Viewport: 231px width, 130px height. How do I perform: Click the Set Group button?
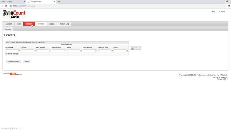coord(136,48)
